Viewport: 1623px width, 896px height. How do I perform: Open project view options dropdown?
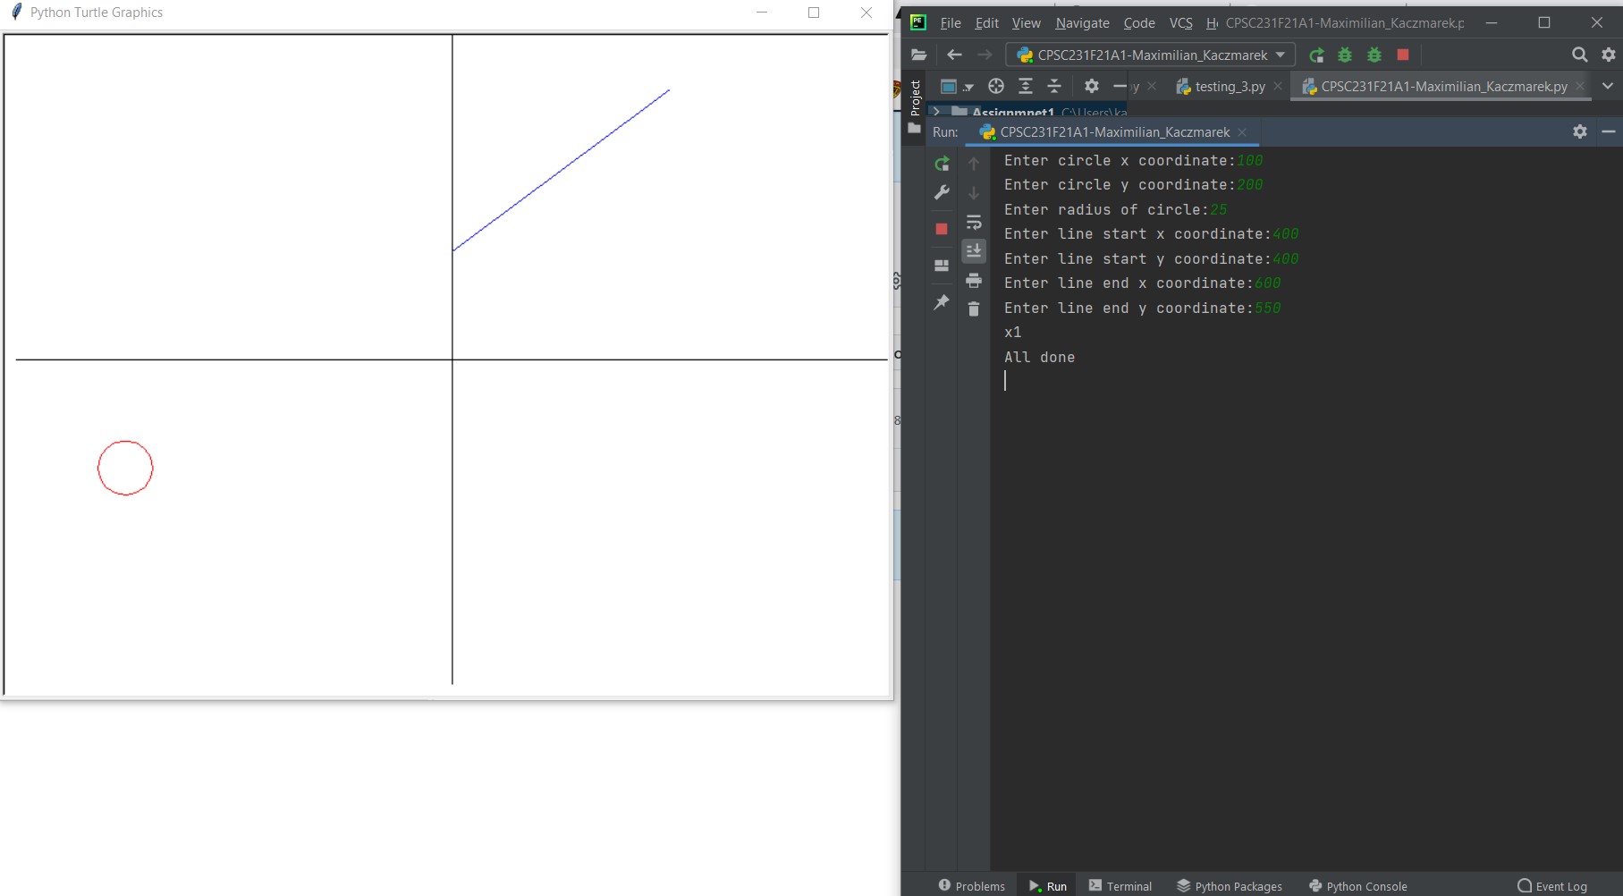(956, 87)
